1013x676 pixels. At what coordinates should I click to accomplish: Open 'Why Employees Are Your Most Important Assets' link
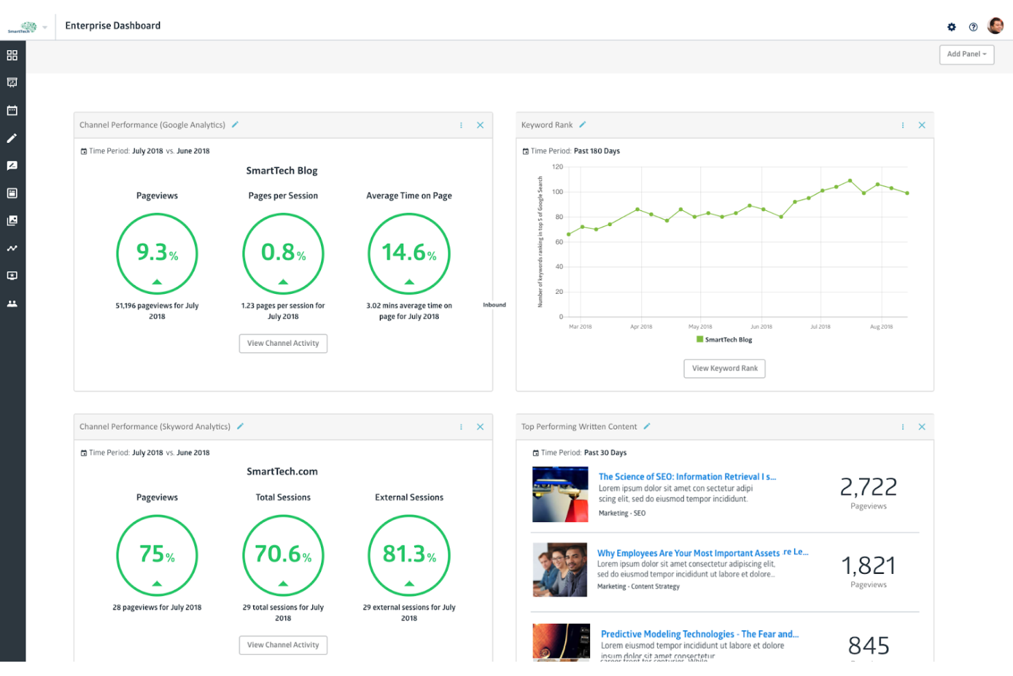pyautogui.click(x=688, y=553)
